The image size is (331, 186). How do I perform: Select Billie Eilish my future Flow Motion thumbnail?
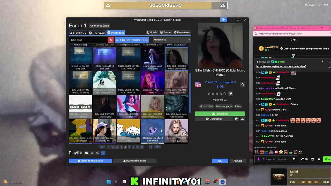click(x=153, y=131)
